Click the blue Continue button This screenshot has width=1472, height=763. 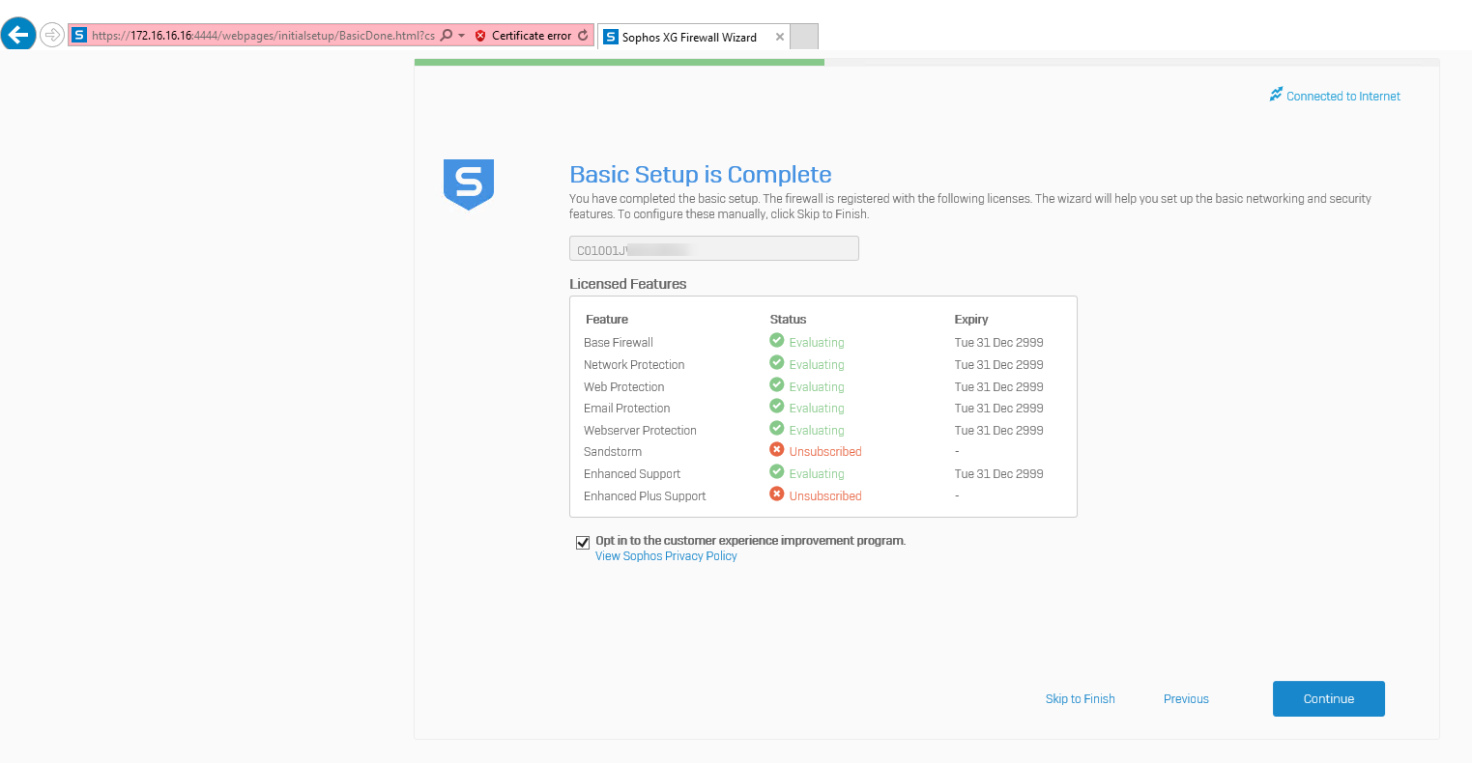tap(1328, 699)
